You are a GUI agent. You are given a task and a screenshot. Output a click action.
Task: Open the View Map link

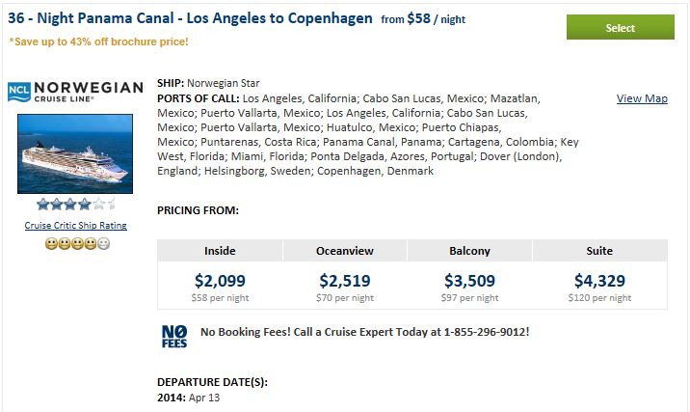point(642,98)
